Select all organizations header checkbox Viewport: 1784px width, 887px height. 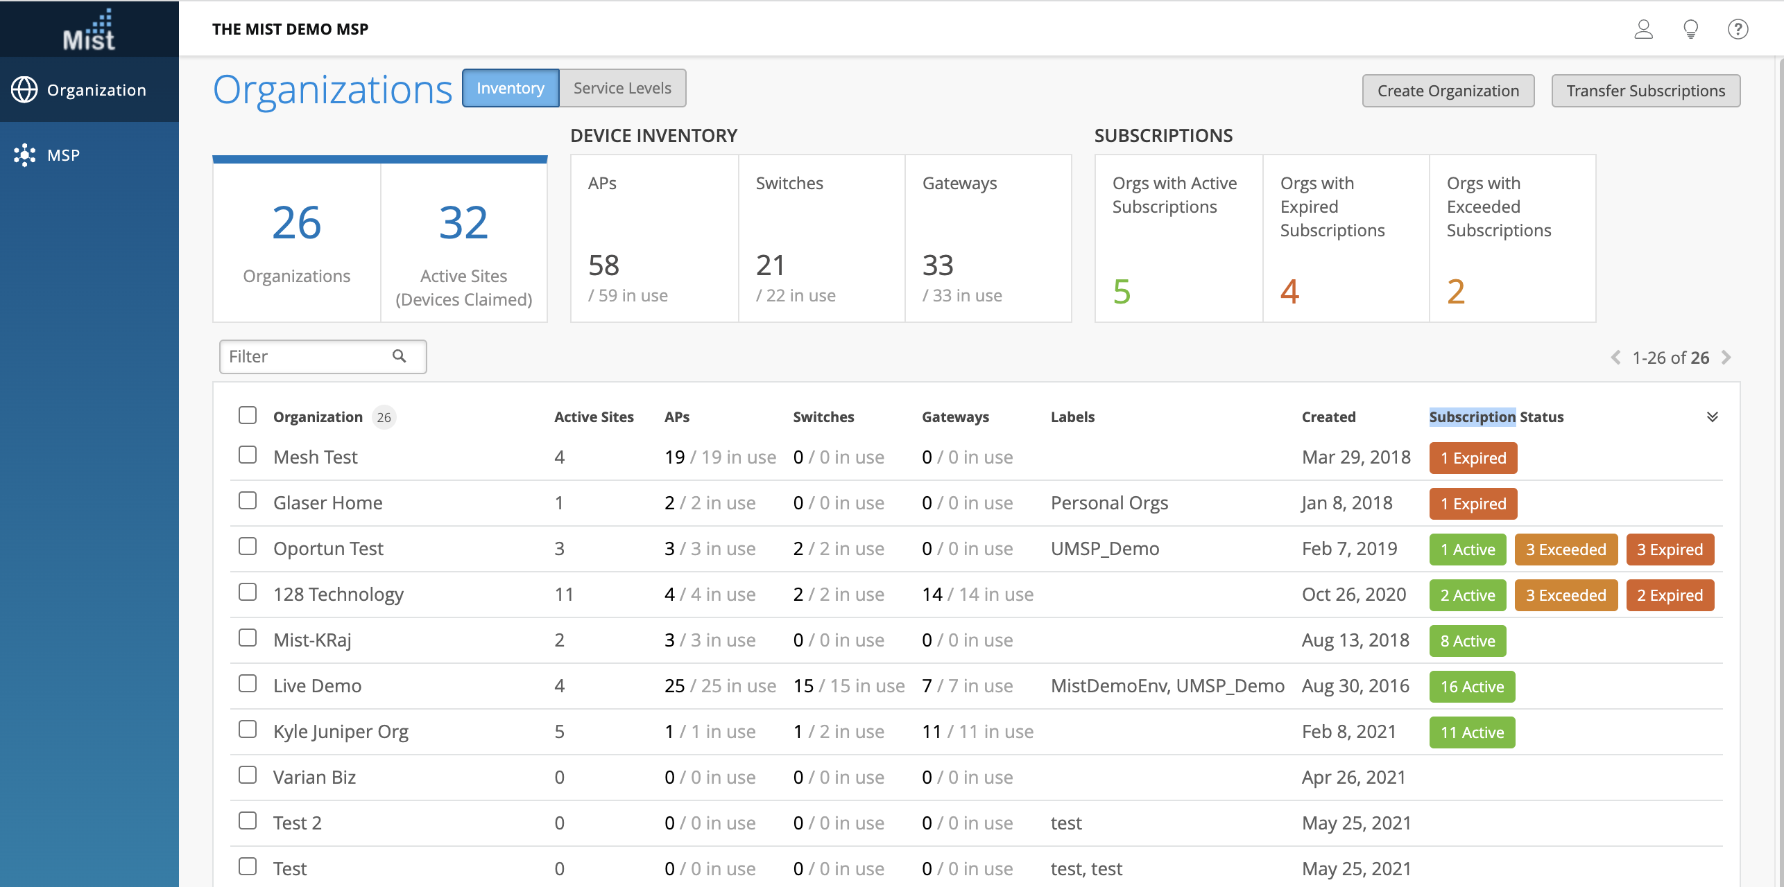(x=248, y=416)
